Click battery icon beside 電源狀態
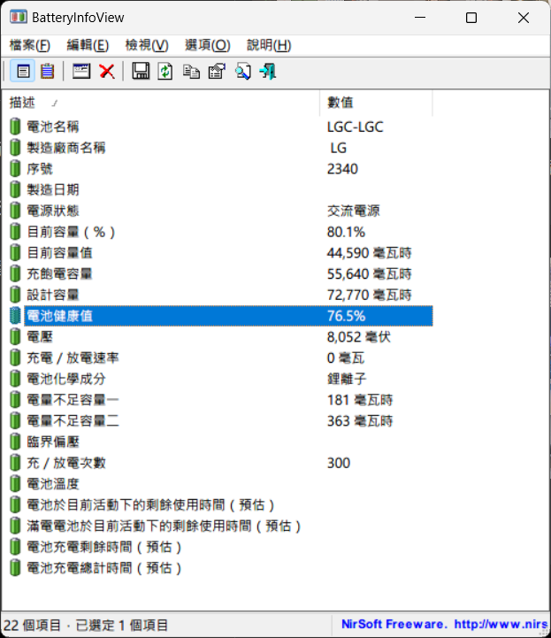Viewport: 551px width, 638px height. coord(15,211)
